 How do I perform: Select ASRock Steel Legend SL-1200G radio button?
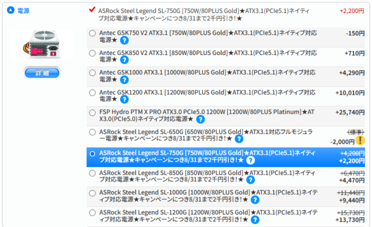tap(92, 213)
